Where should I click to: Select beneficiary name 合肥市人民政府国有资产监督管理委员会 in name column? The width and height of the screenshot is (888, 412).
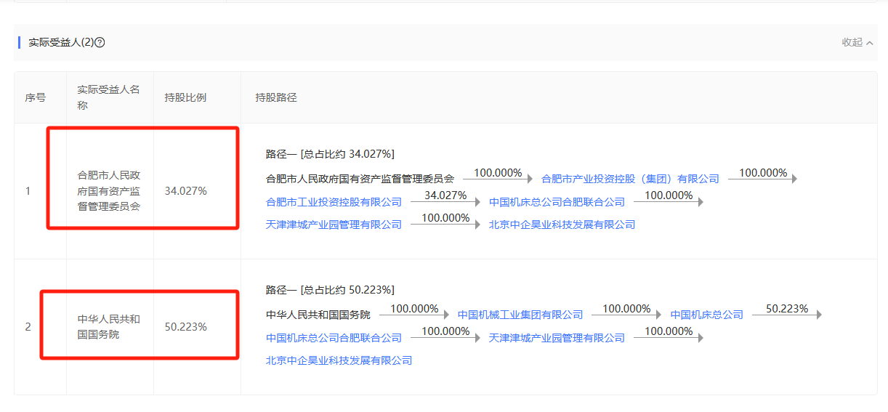point(109,190)
